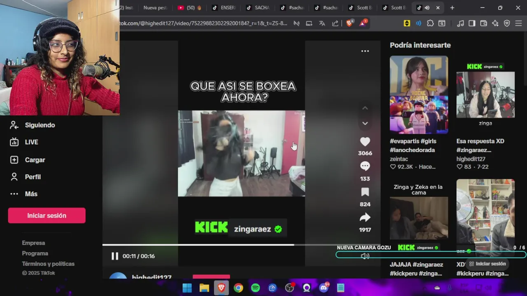Mute the active tab's audio icon

tap(427, 7)
